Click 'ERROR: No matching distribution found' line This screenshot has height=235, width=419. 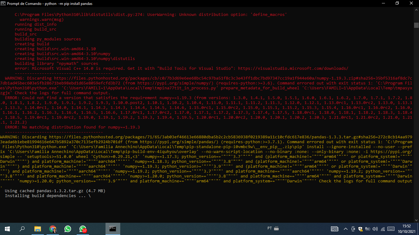point(72,127)
